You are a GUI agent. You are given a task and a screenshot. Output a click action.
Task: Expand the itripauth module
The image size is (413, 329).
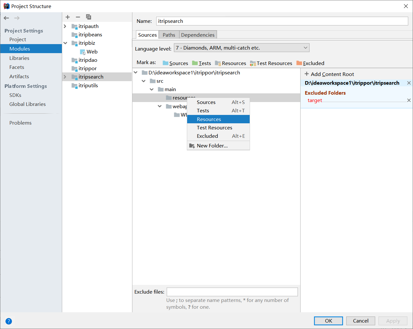65,26
